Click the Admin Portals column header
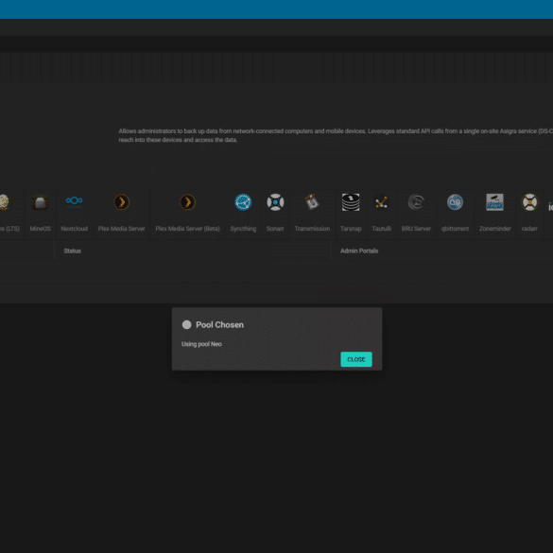 pyautogui.click(x=359, y=251)
